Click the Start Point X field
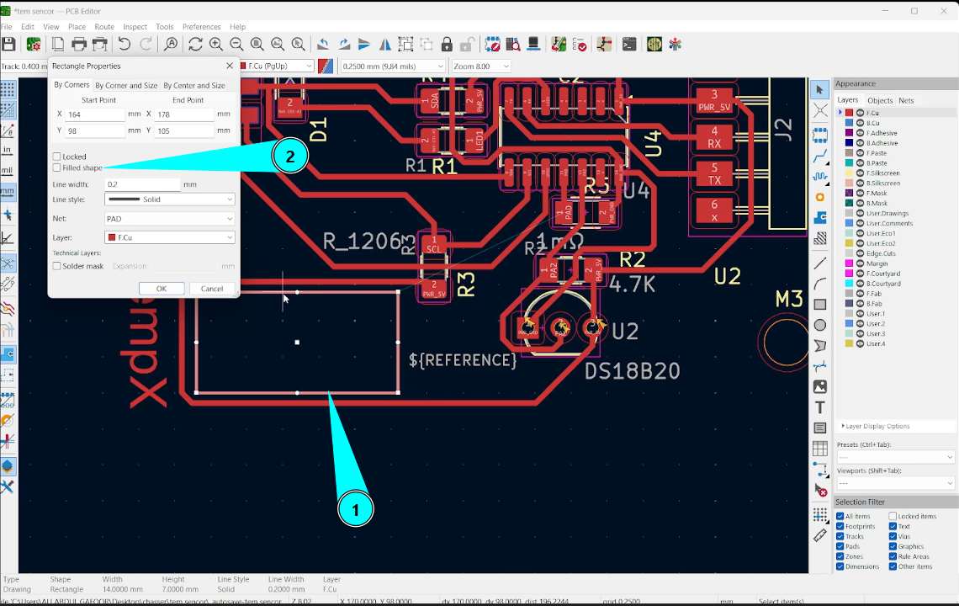The height and width of the screenshot is (606, 959). 95,114
